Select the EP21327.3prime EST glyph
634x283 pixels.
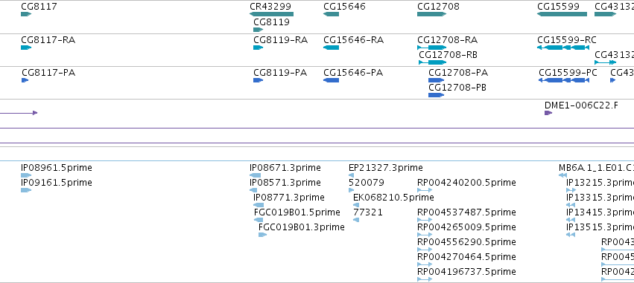point(351,175)
